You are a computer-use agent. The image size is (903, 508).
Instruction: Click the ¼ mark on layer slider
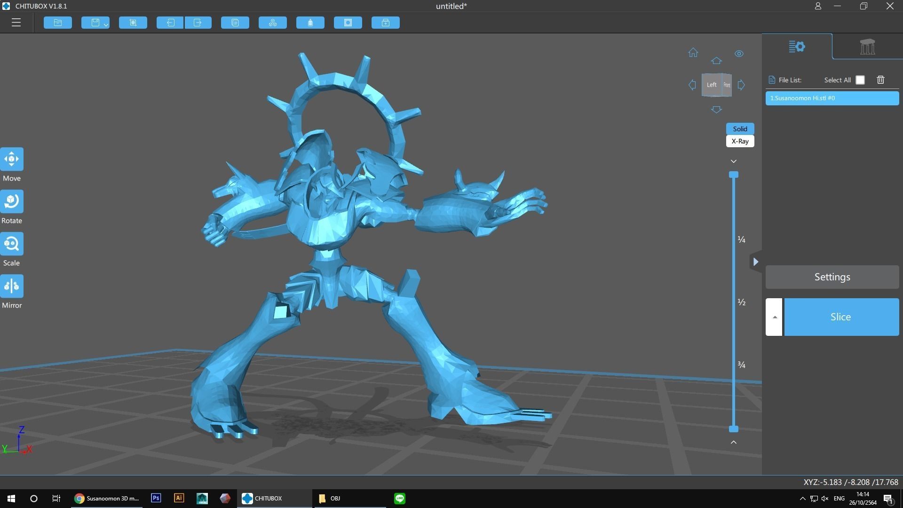point(742,240)
